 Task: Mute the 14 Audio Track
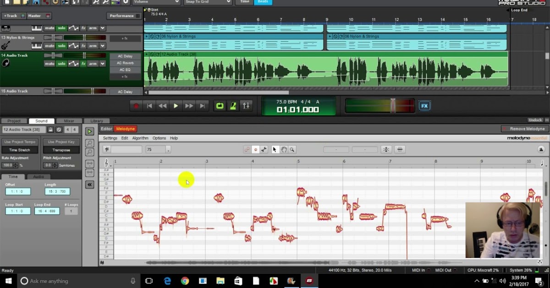pyautogui.click(x=49, y=64)
